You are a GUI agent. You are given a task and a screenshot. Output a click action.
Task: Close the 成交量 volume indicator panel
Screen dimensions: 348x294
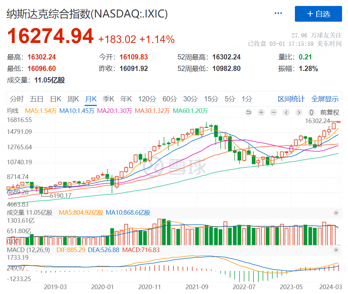[336, 213]
